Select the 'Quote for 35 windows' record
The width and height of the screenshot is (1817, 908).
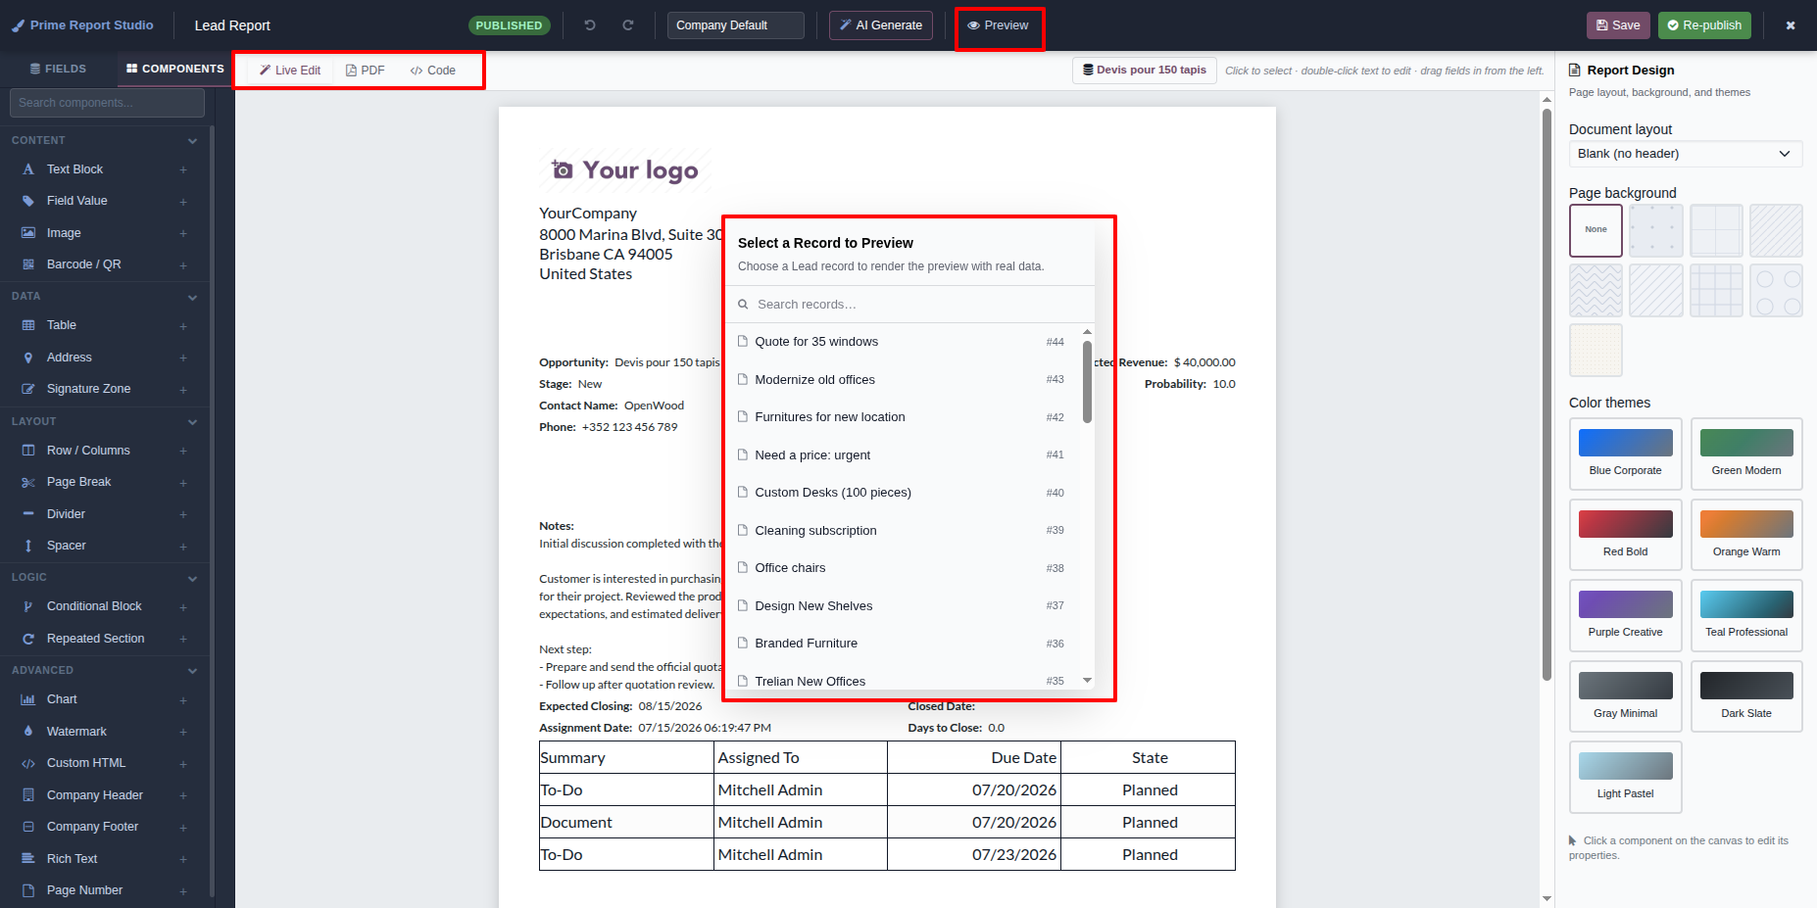901,342
